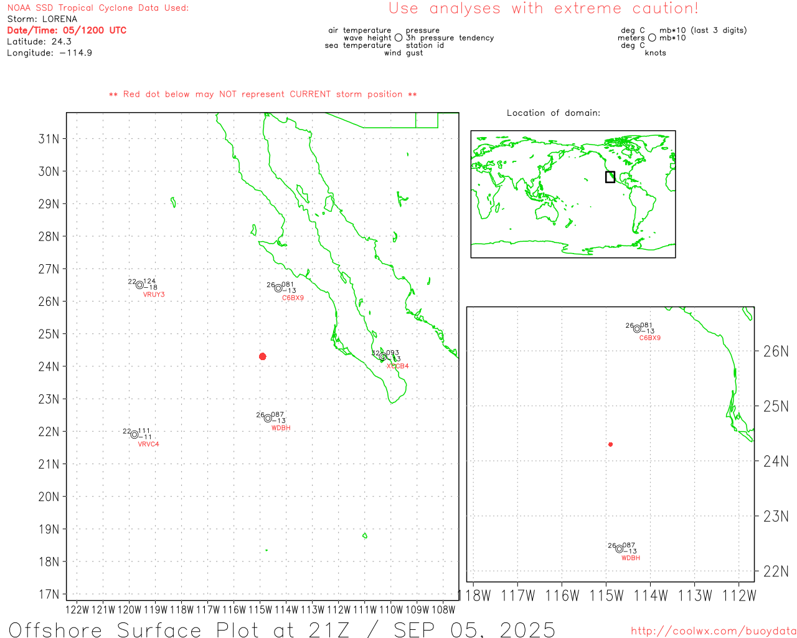The height and width of the screenshot is (638, 797).
Task: Click the red C6BX9 label on main map
Action: coord(293,298)
